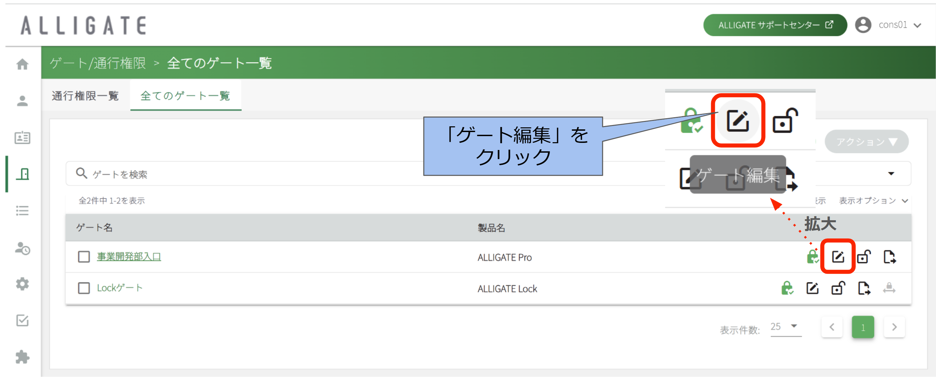Click the unlock icon for the Lockゲート row

coord(838,289)
